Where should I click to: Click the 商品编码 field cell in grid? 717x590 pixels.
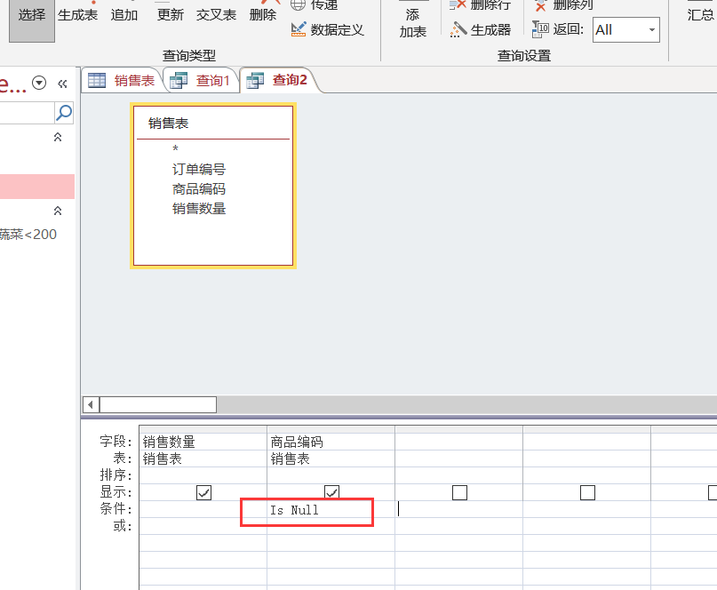pos(331,442)
